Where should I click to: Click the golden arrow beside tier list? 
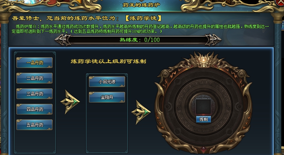[x=70, y=102]
